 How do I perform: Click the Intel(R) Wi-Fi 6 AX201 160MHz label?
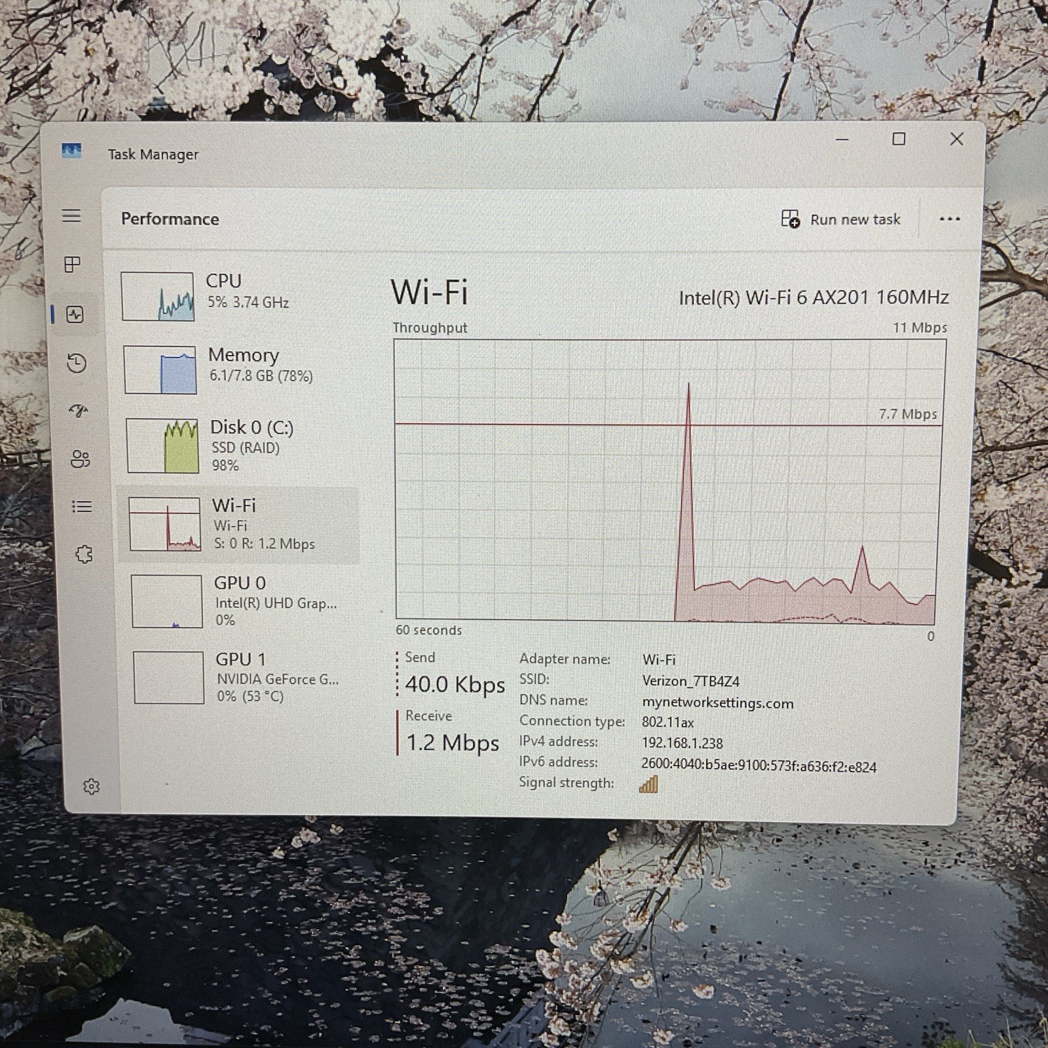click(x=814, y=297)
